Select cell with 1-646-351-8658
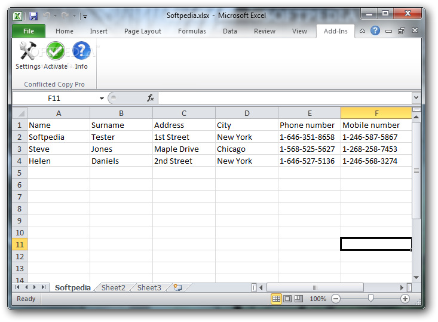Image resolution: width=438 pixels, height=322 pixels. (309, 137)
